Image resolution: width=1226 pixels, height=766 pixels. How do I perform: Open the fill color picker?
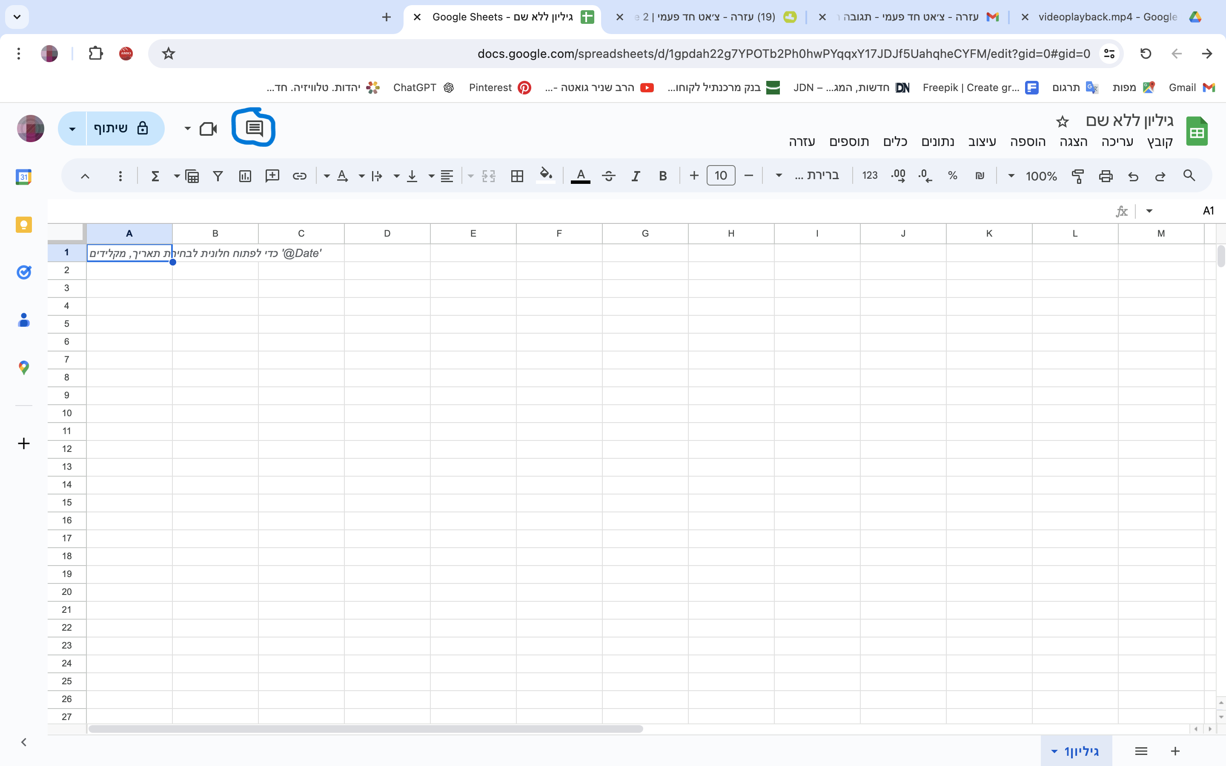coord(545,175)
